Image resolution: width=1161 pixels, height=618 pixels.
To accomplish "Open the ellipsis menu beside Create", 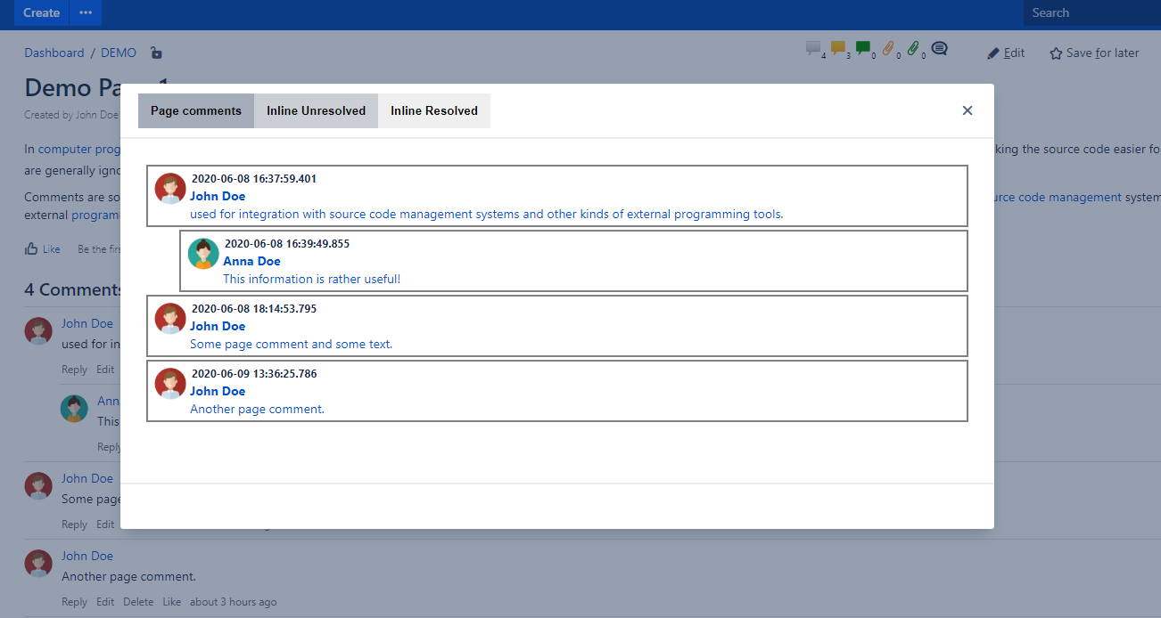I will tap(86, 12).
